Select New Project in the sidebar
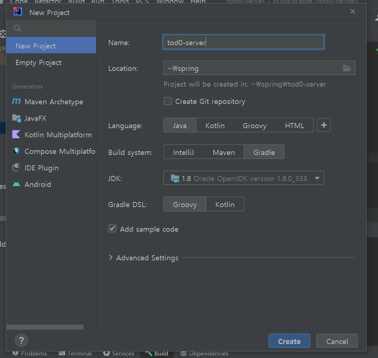Viewport: 378px width, 358px height. (x=51, y=46)
